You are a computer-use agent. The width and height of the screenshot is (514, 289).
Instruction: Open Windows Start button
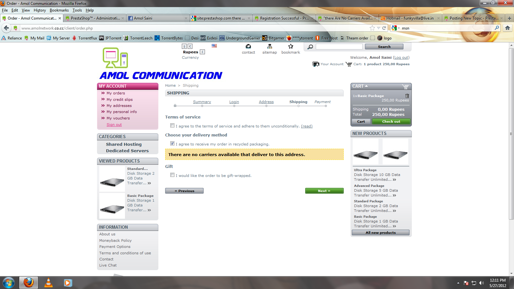click(x=9, y=283)
